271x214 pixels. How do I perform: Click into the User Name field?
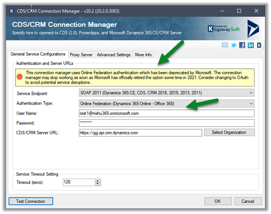(x=167, y=114)
